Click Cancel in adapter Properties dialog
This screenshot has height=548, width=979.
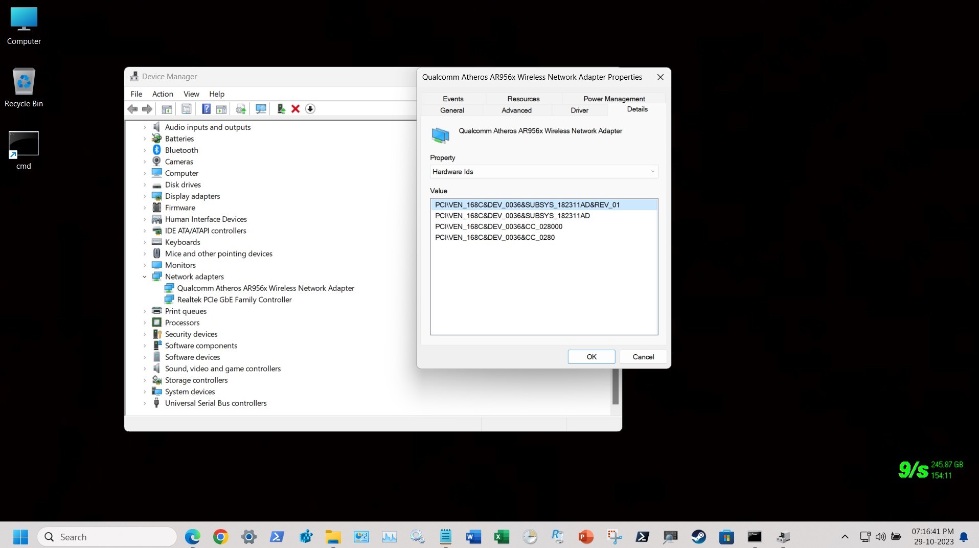643,357
